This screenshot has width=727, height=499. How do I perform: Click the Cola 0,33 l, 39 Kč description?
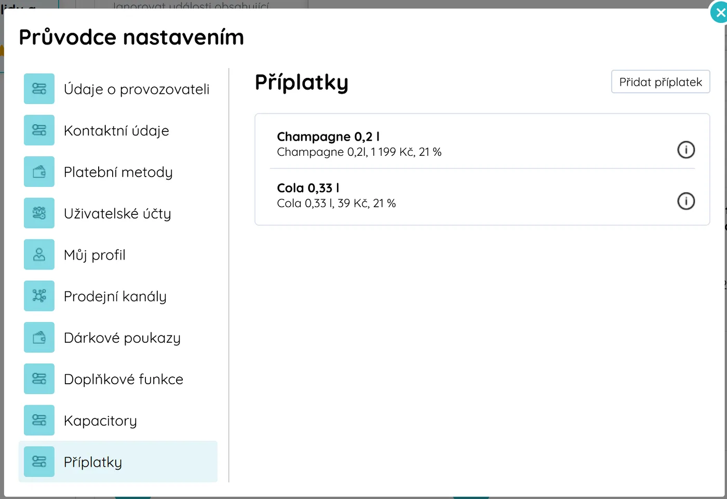click(x=336, y=204)
